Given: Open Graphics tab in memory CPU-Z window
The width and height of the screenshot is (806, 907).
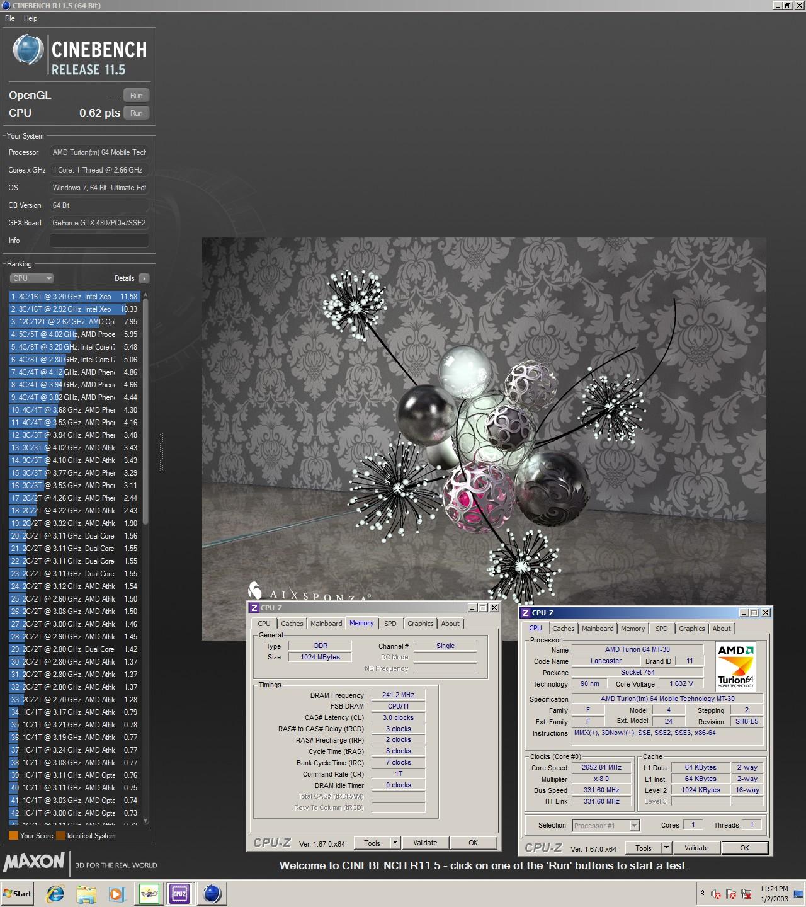Looking at the screenshot, I should (x=421, y=624).
